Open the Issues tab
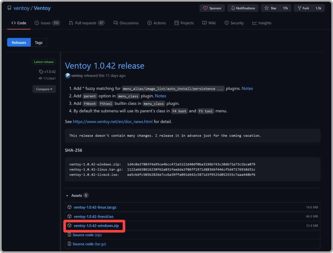Image resolution: width=333 pixels, height=253 pixels. point(47,23)
